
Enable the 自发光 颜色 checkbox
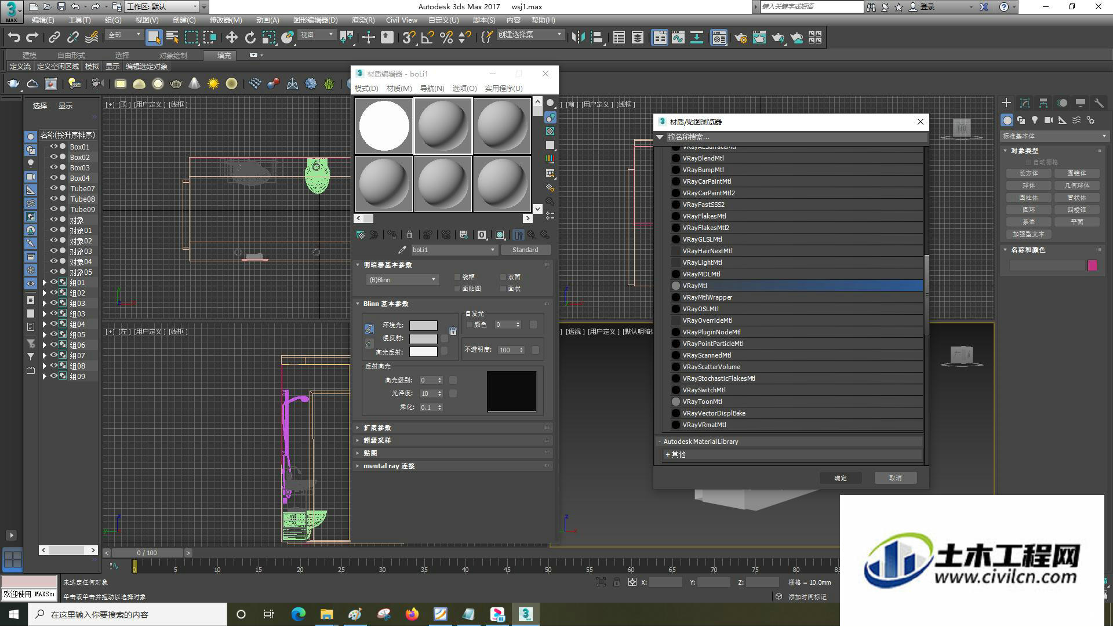(470, 325)
